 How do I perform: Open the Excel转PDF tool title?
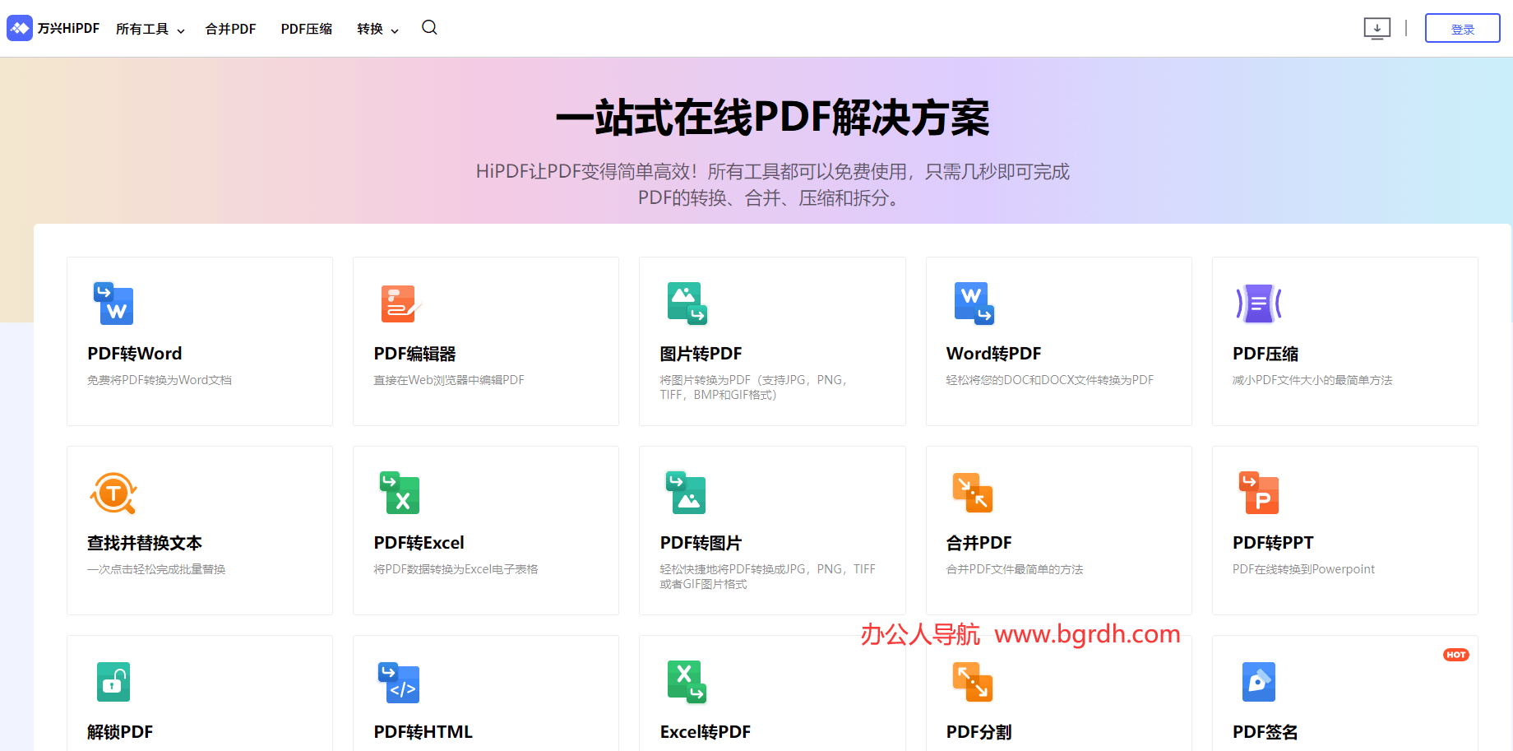click(705, 732)
